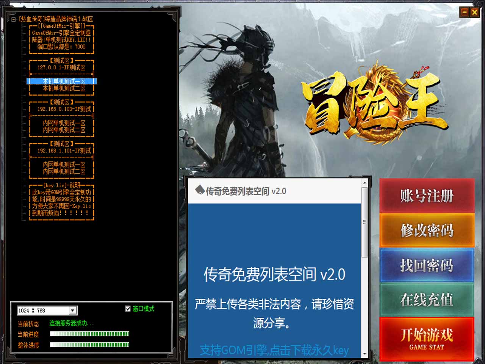Click the diamond icon beside 传奇免费列表空间 title

pyautogui.click(x=200, y=190)
